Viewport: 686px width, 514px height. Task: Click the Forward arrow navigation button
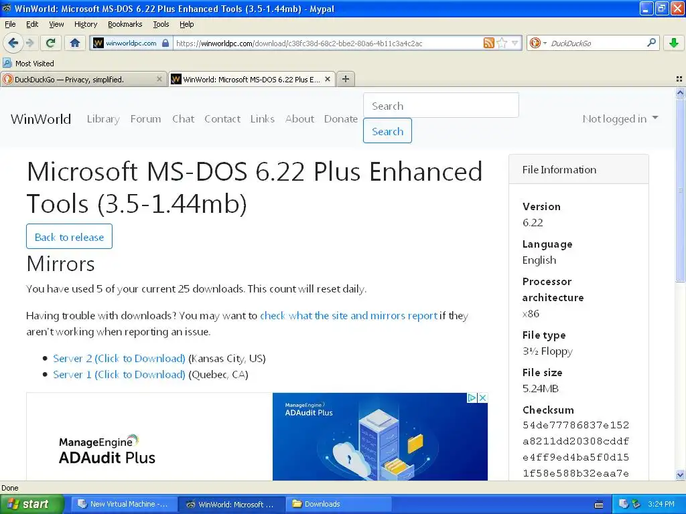coord(29,43)
